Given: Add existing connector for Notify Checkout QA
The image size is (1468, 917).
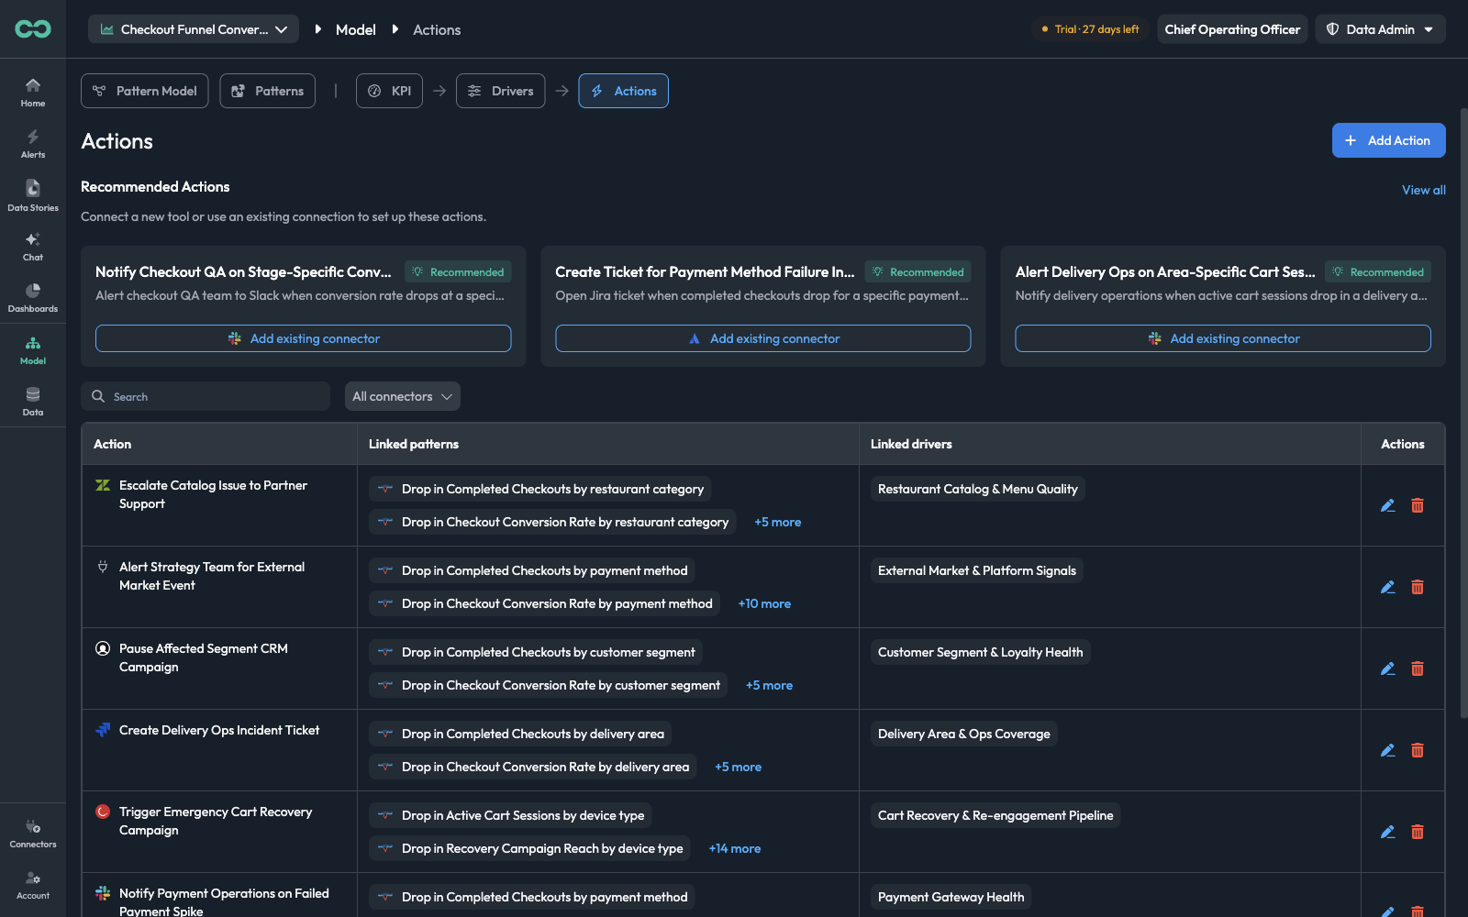Looking at the screenshot, I should pyautogui.click(x=303, y=338).
